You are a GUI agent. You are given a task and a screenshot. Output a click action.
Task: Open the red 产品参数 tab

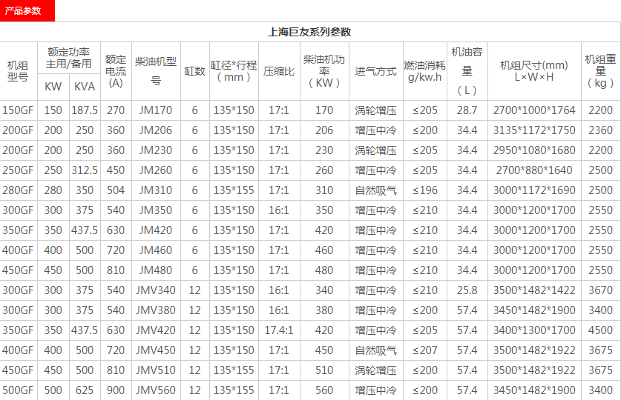tap(27, 10)
